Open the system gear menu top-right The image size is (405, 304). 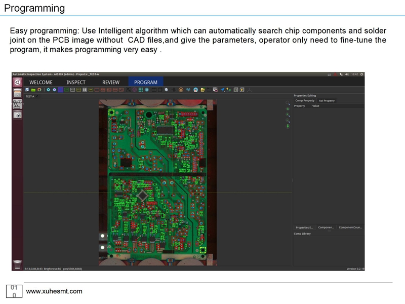(361, 74)
